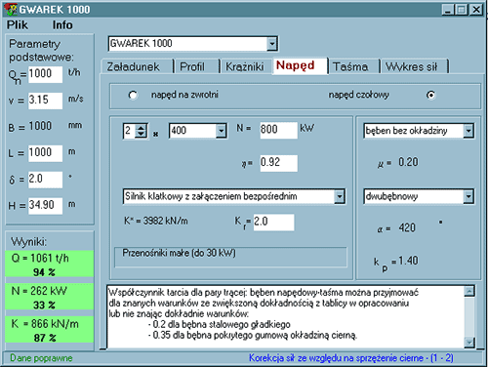Click the scroll up arrow in description box
The height and width of the screenshot is (367, 488).
pyautogui.click(x=469, y=291)
